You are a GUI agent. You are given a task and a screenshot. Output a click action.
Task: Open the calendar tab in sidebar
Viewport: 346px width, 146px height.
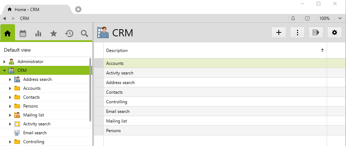click(23, 33)
